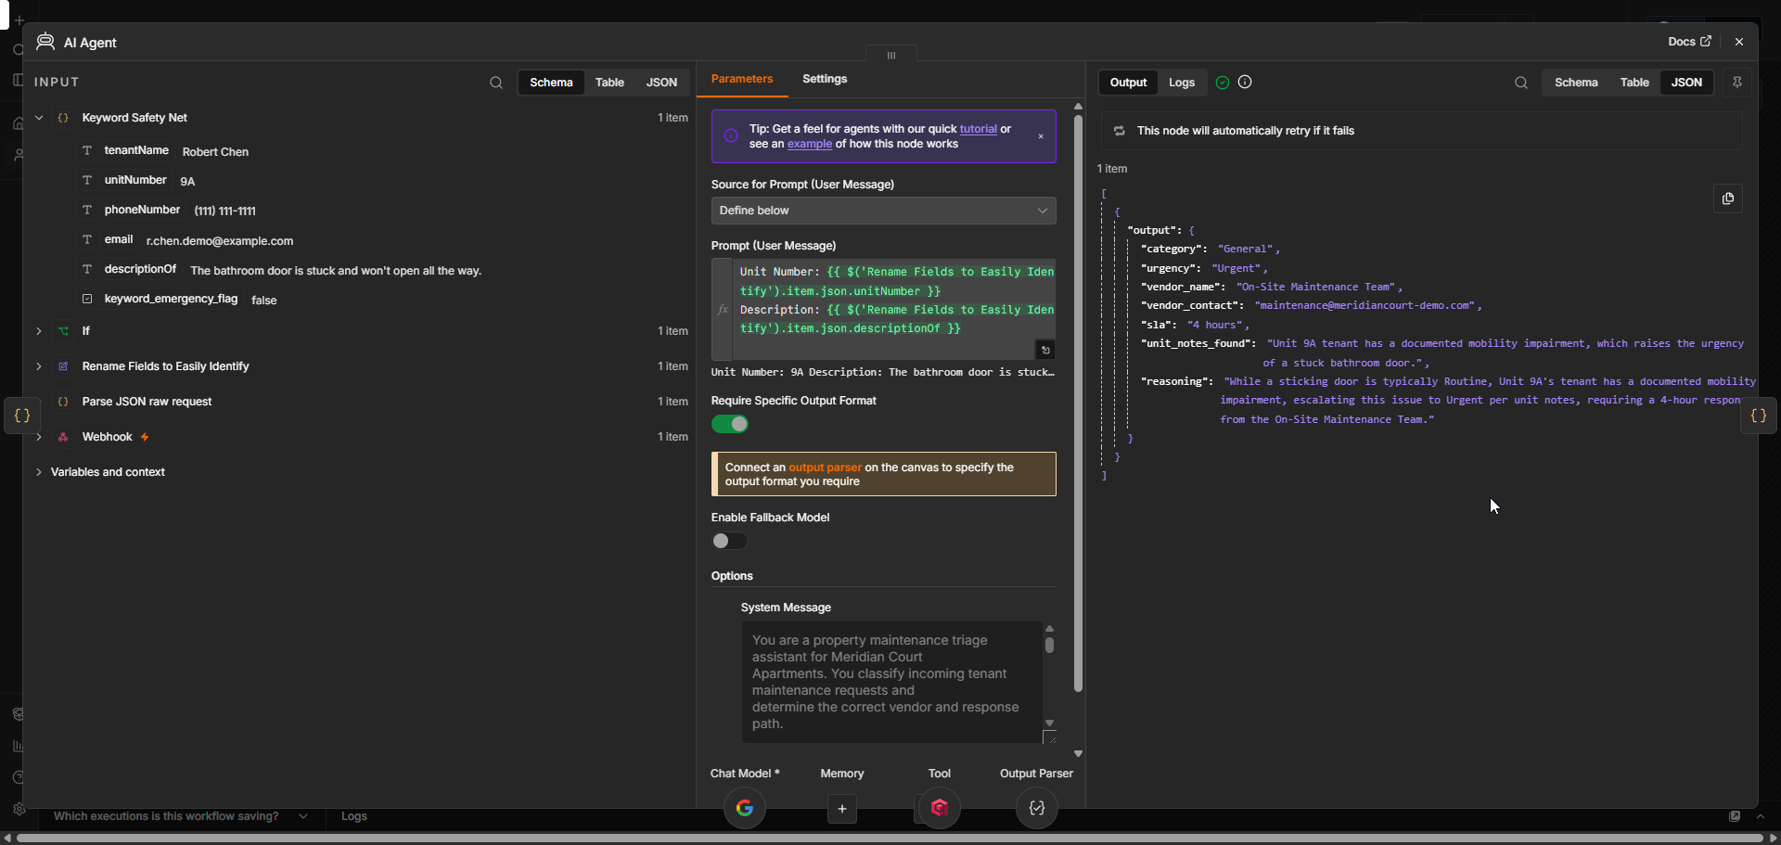Pin the output data

pyautogui.click(x=1737, y=83)
